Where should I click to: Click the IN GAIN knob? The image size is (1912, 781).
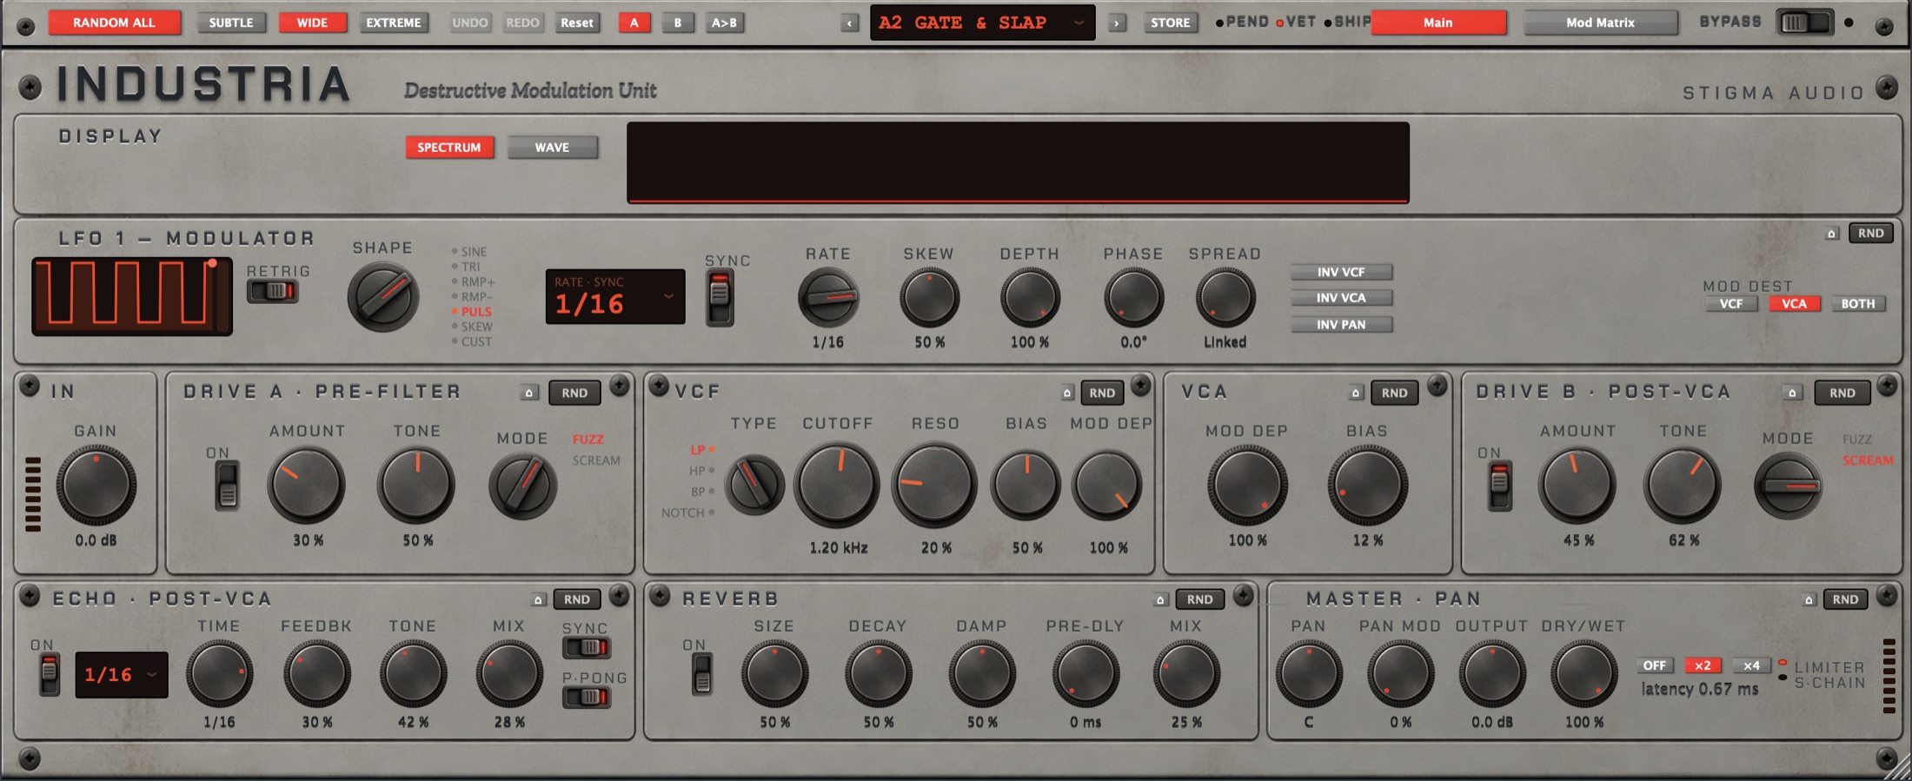pyautogui.click(x=96, y=485)
